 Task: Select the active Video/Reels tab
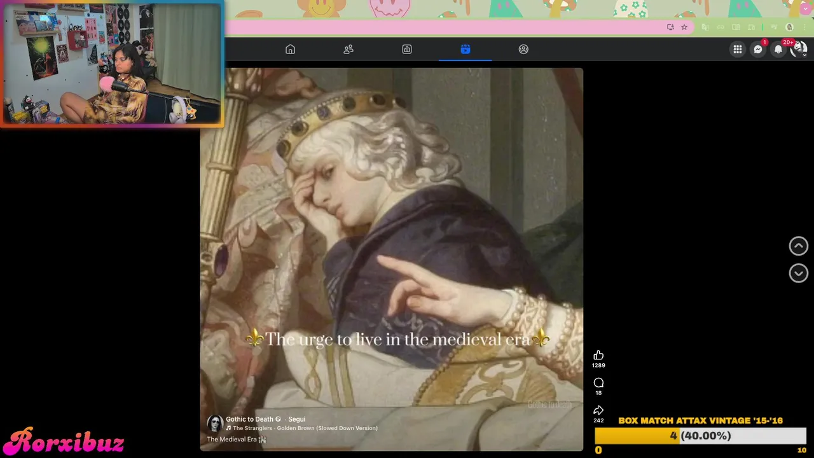466,49
